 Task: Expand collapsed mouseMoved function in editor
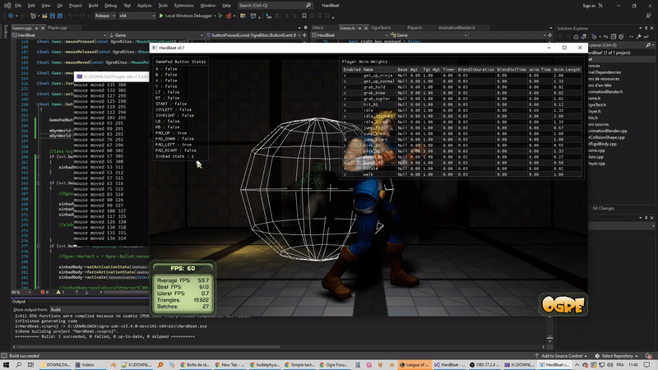pyautogui.click(x=38, y=62)
